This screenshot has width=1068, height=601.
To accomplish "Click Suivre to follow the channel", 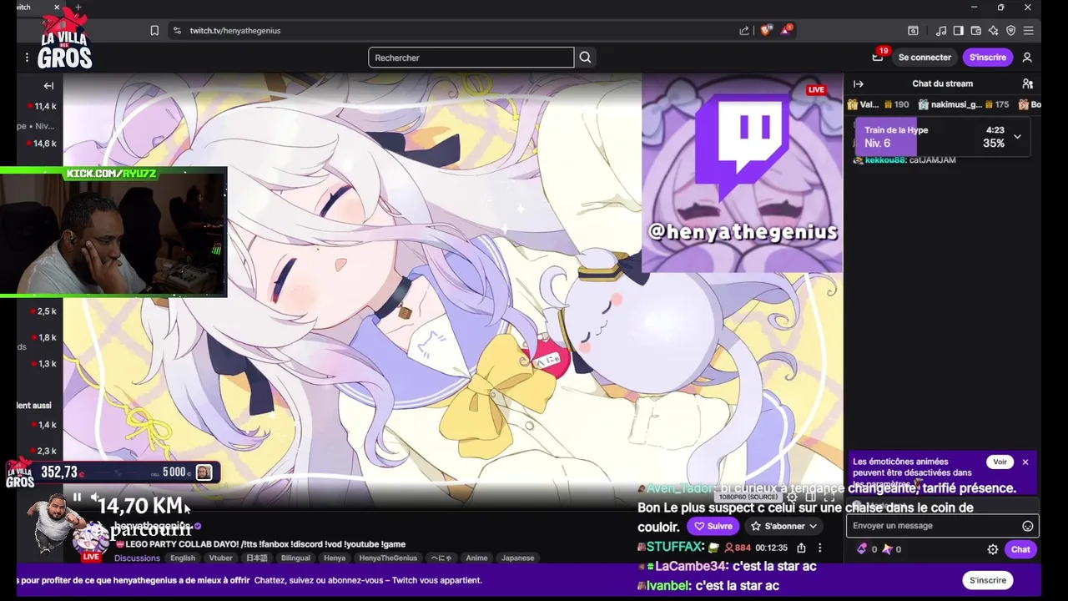I will pos(713,526).
